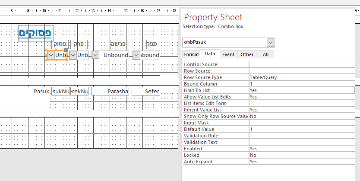Select the sukNu text box control
The image size is (360, 181).
[60, 92]
